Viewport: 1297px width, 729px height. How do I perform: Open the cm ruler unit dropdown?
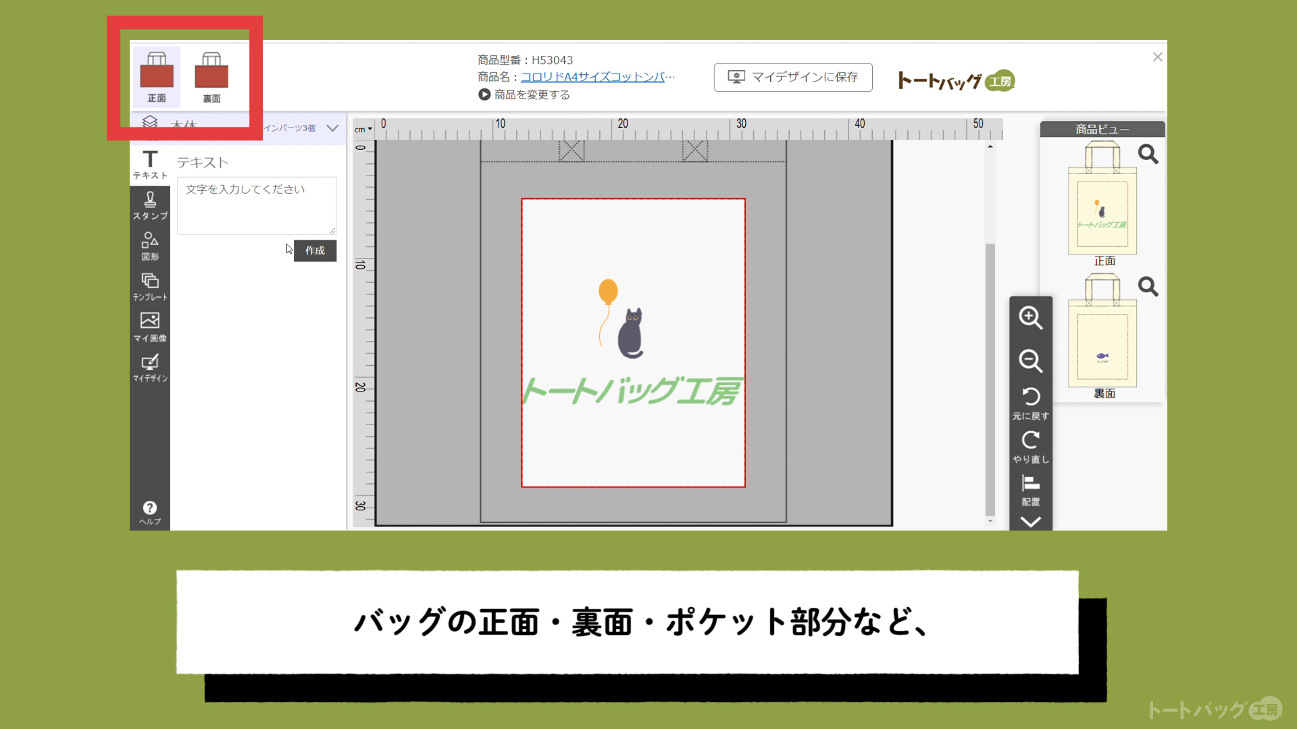point(363,129)
